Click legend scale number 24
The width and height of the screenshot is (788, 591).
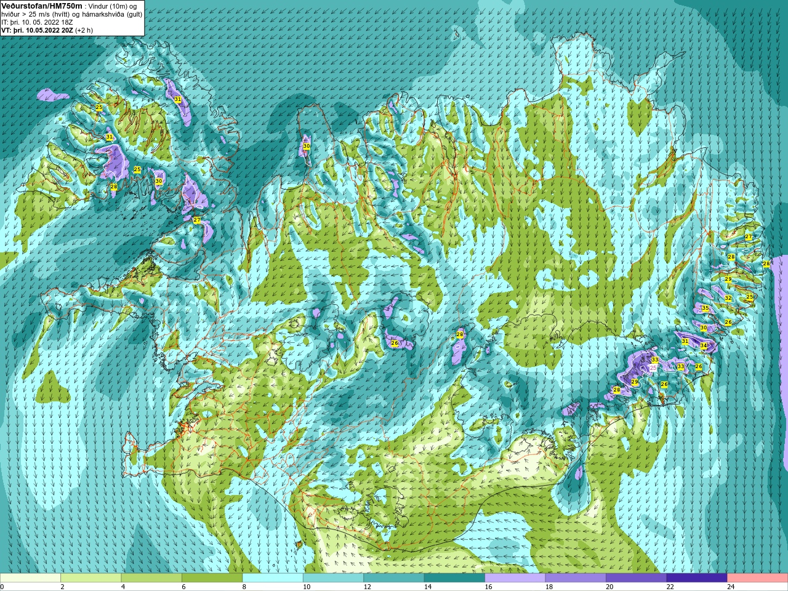click(731, 587)
